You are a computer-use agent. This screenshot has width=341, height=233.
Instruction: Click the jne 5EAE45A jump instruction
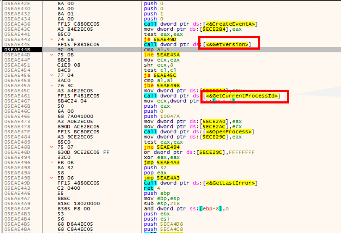point(162,55)
